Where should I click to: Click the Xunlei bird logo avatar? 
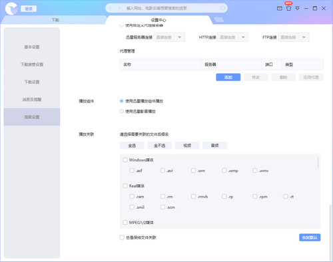point(11,9)
